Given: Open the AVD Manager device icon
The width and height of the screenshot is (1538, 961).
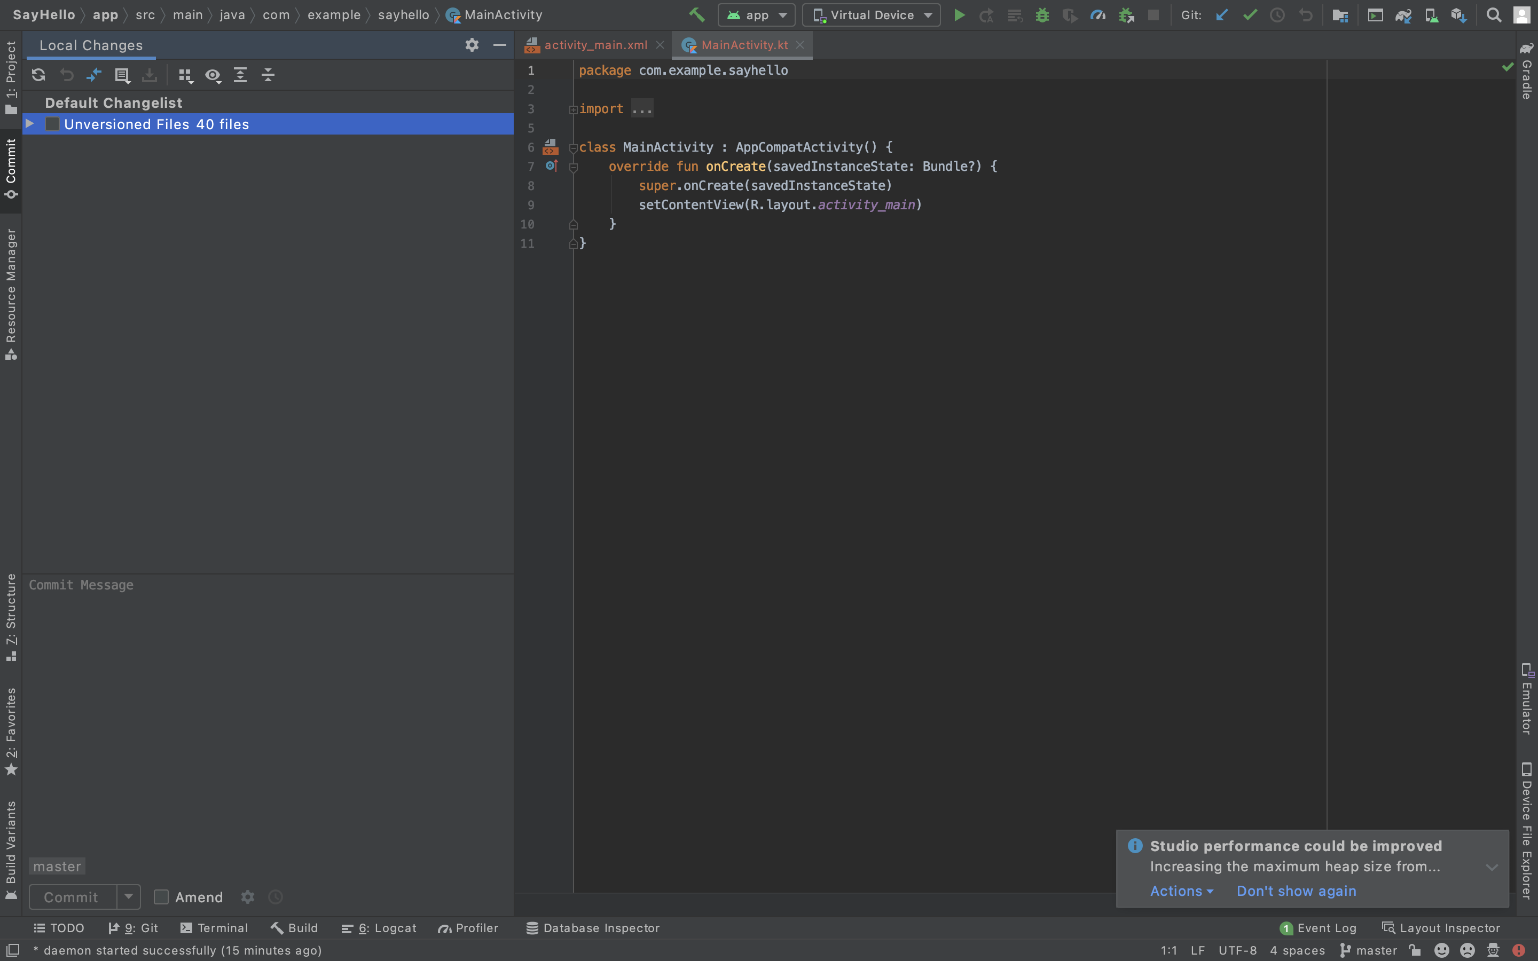Looking at the screenshot, I should click(1431, 15).
